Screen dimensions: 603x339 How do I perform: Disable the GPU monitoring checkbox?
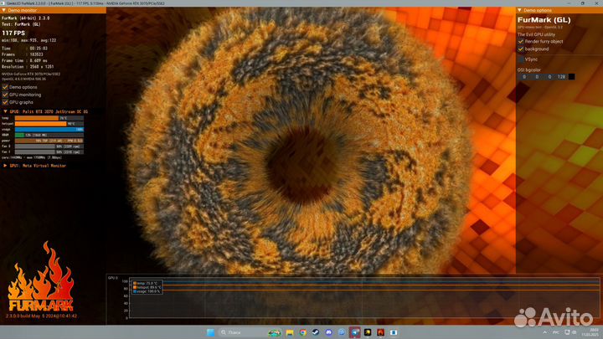point(5,95)
